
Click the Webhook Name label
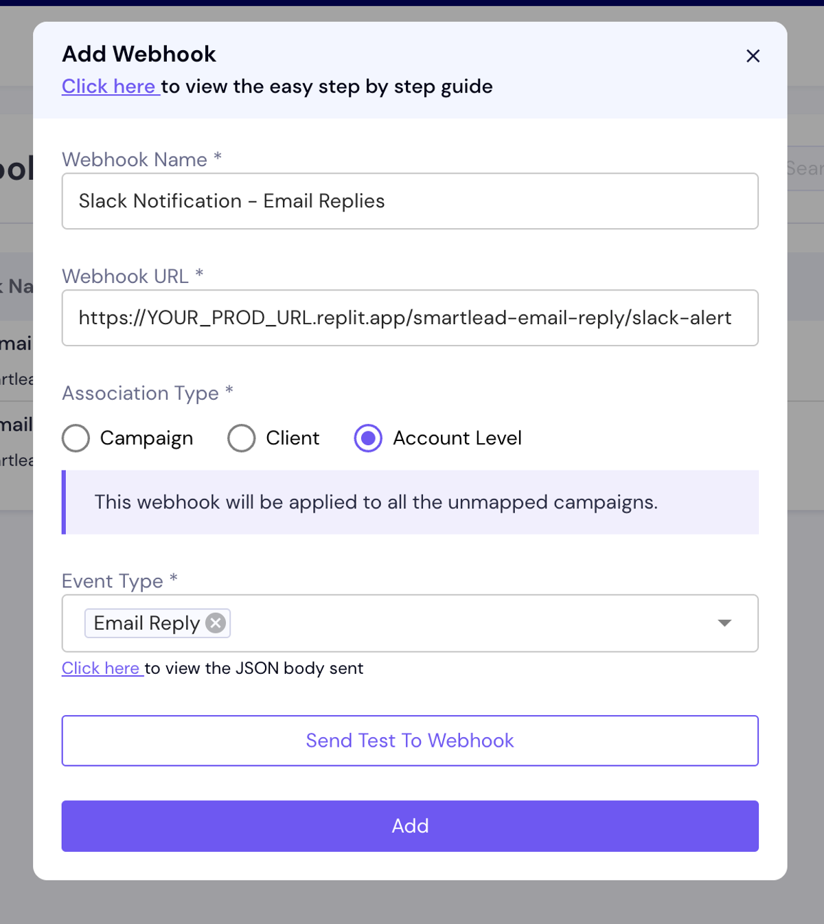click(134, 159)
